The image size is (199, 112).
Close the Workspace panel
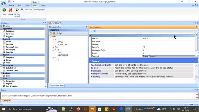click(x=45, y=23)
